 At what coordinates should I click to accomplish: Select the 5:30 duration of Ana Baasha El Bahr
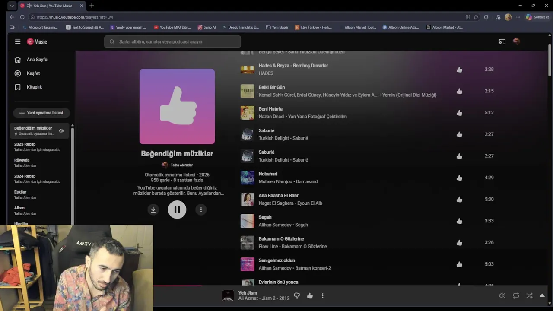point(489,199)
